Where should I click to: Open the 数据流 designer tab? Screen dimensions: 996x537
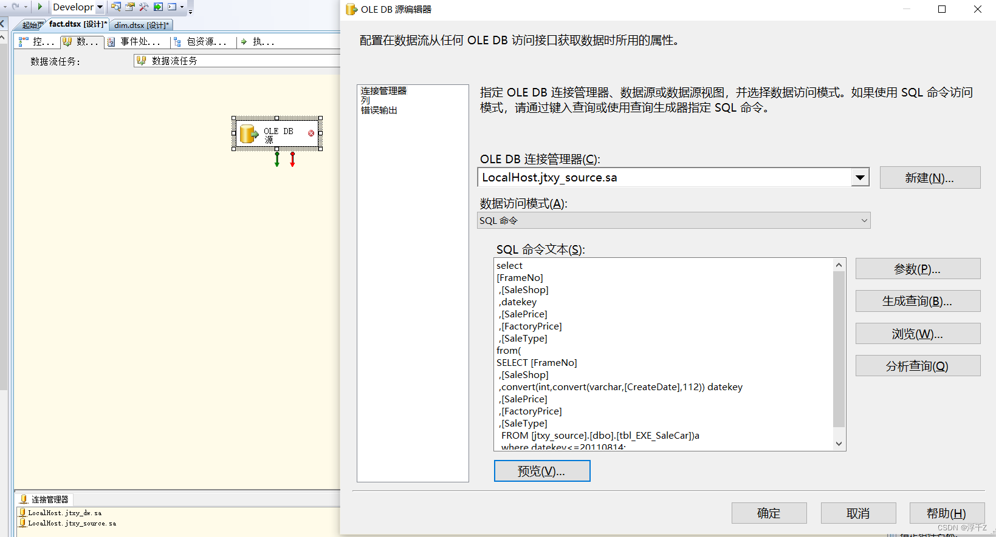[x=81, y=41]
